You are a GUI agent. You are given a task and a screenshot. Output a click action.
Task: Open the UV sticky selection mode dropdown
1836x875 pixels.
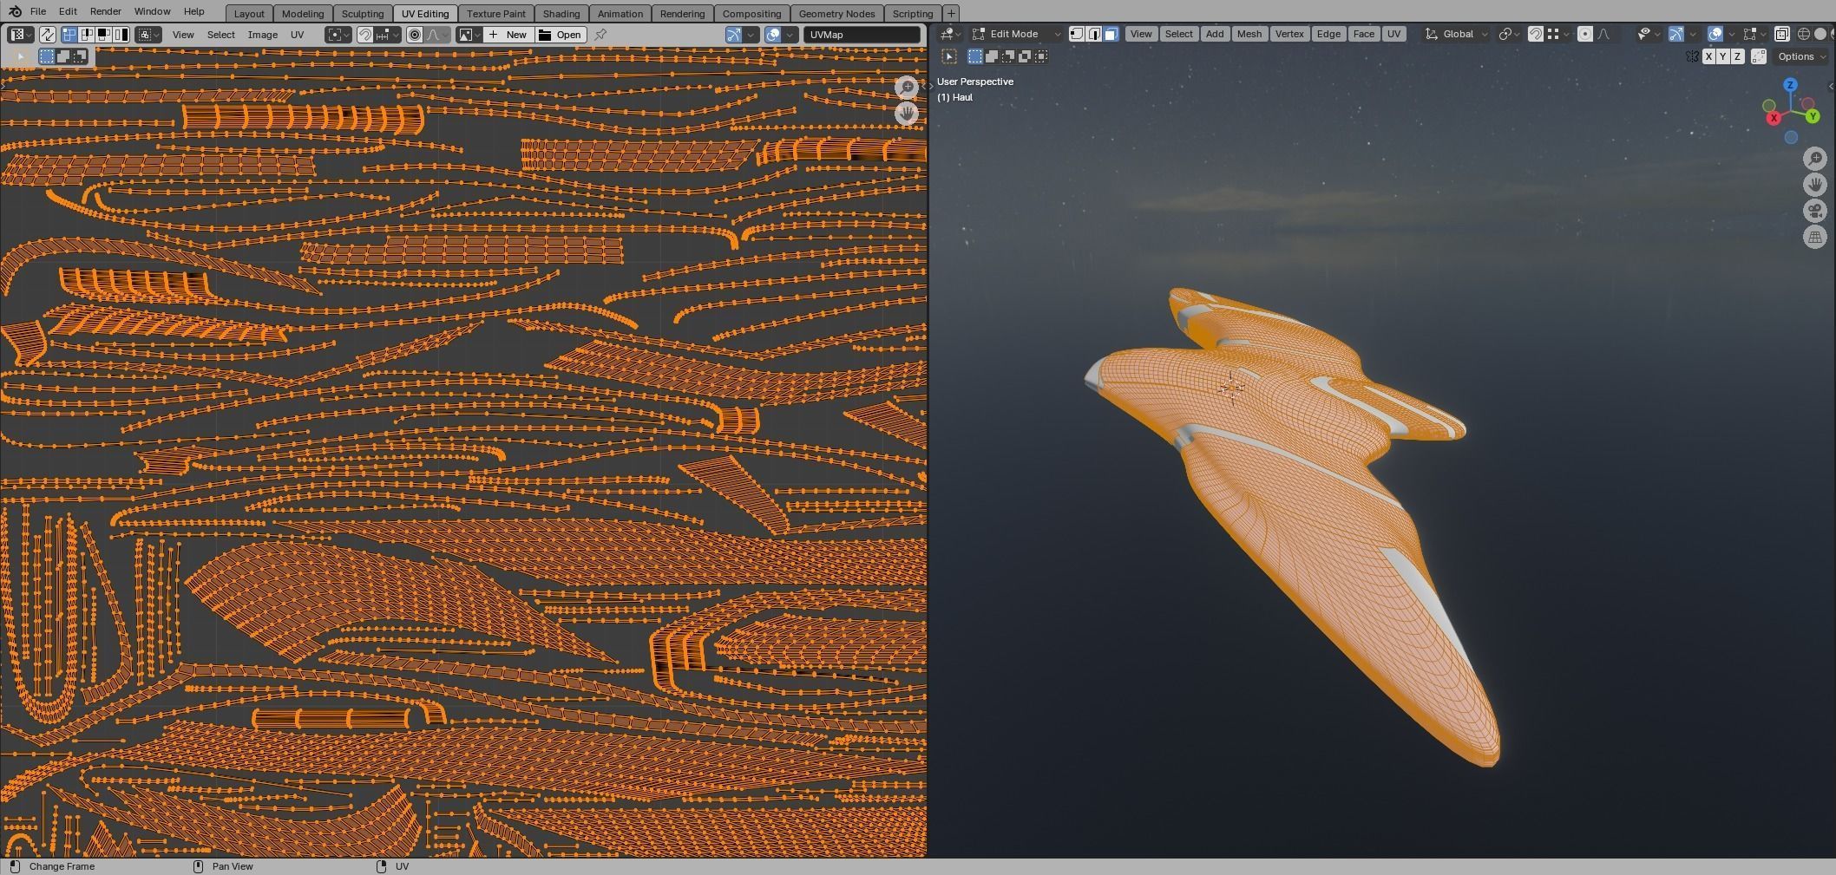pyautogui.click(x=148, y=35)
